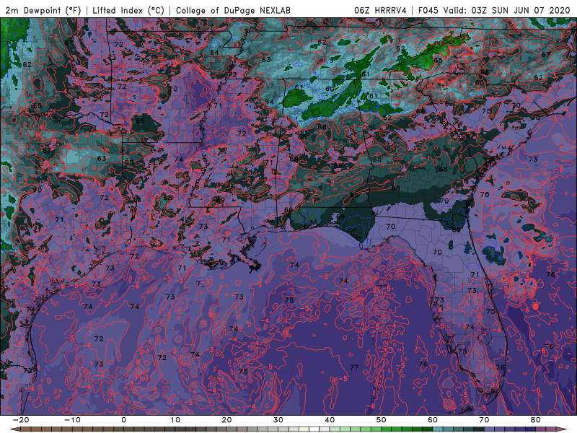Click the "30" color scale label
577x433 pixels.
pos(278,420)
